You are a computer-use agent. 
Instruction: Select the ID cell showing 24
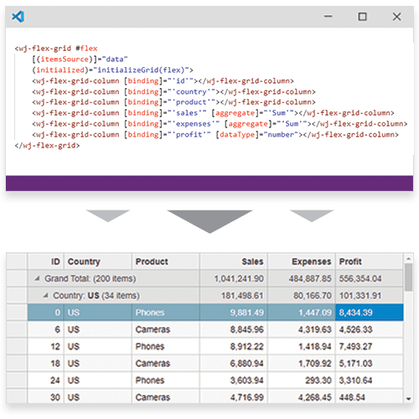(x=46, y=380)
